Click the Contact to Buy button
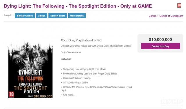Screen dimensions: 186x109 click(x=160, y=46)
